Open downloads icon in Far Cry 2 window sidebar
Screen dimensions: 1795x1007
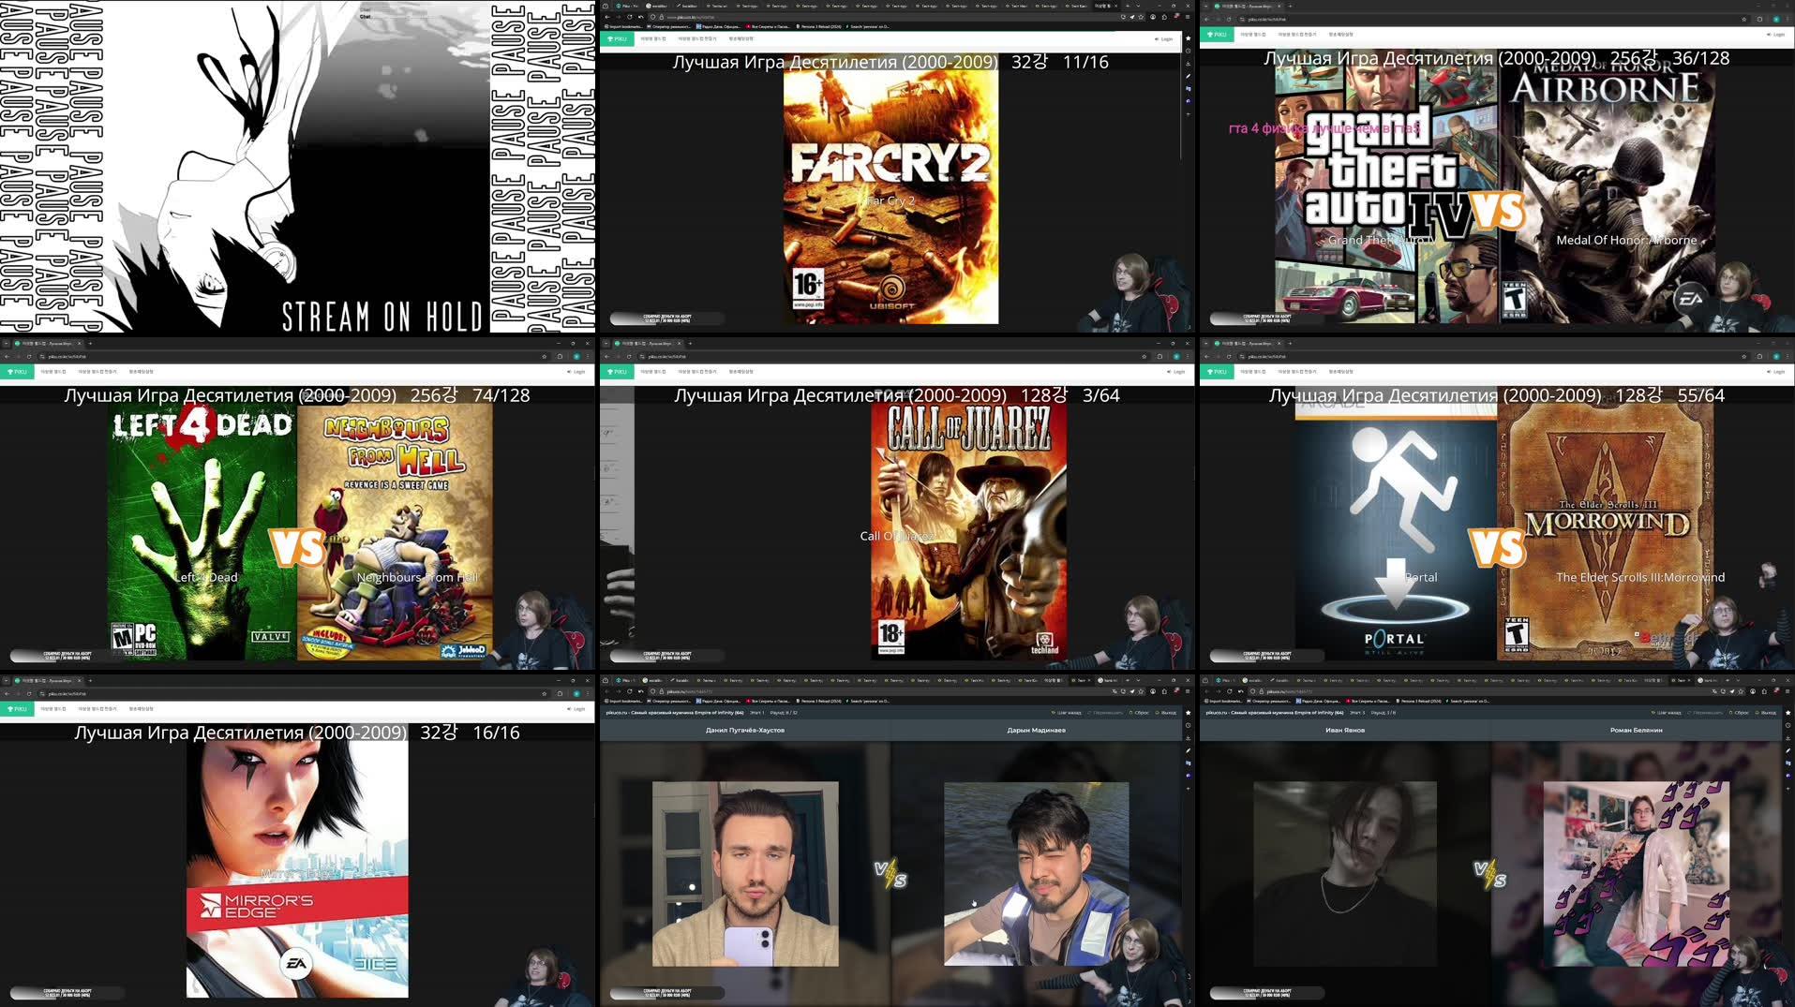[1189, 64]
